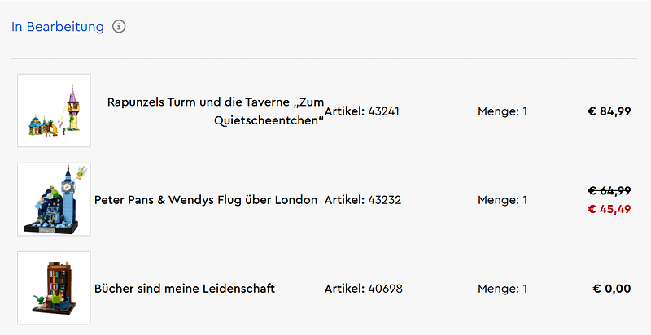
Task: Click the € 0,00 price
Action: pos(612,289)
